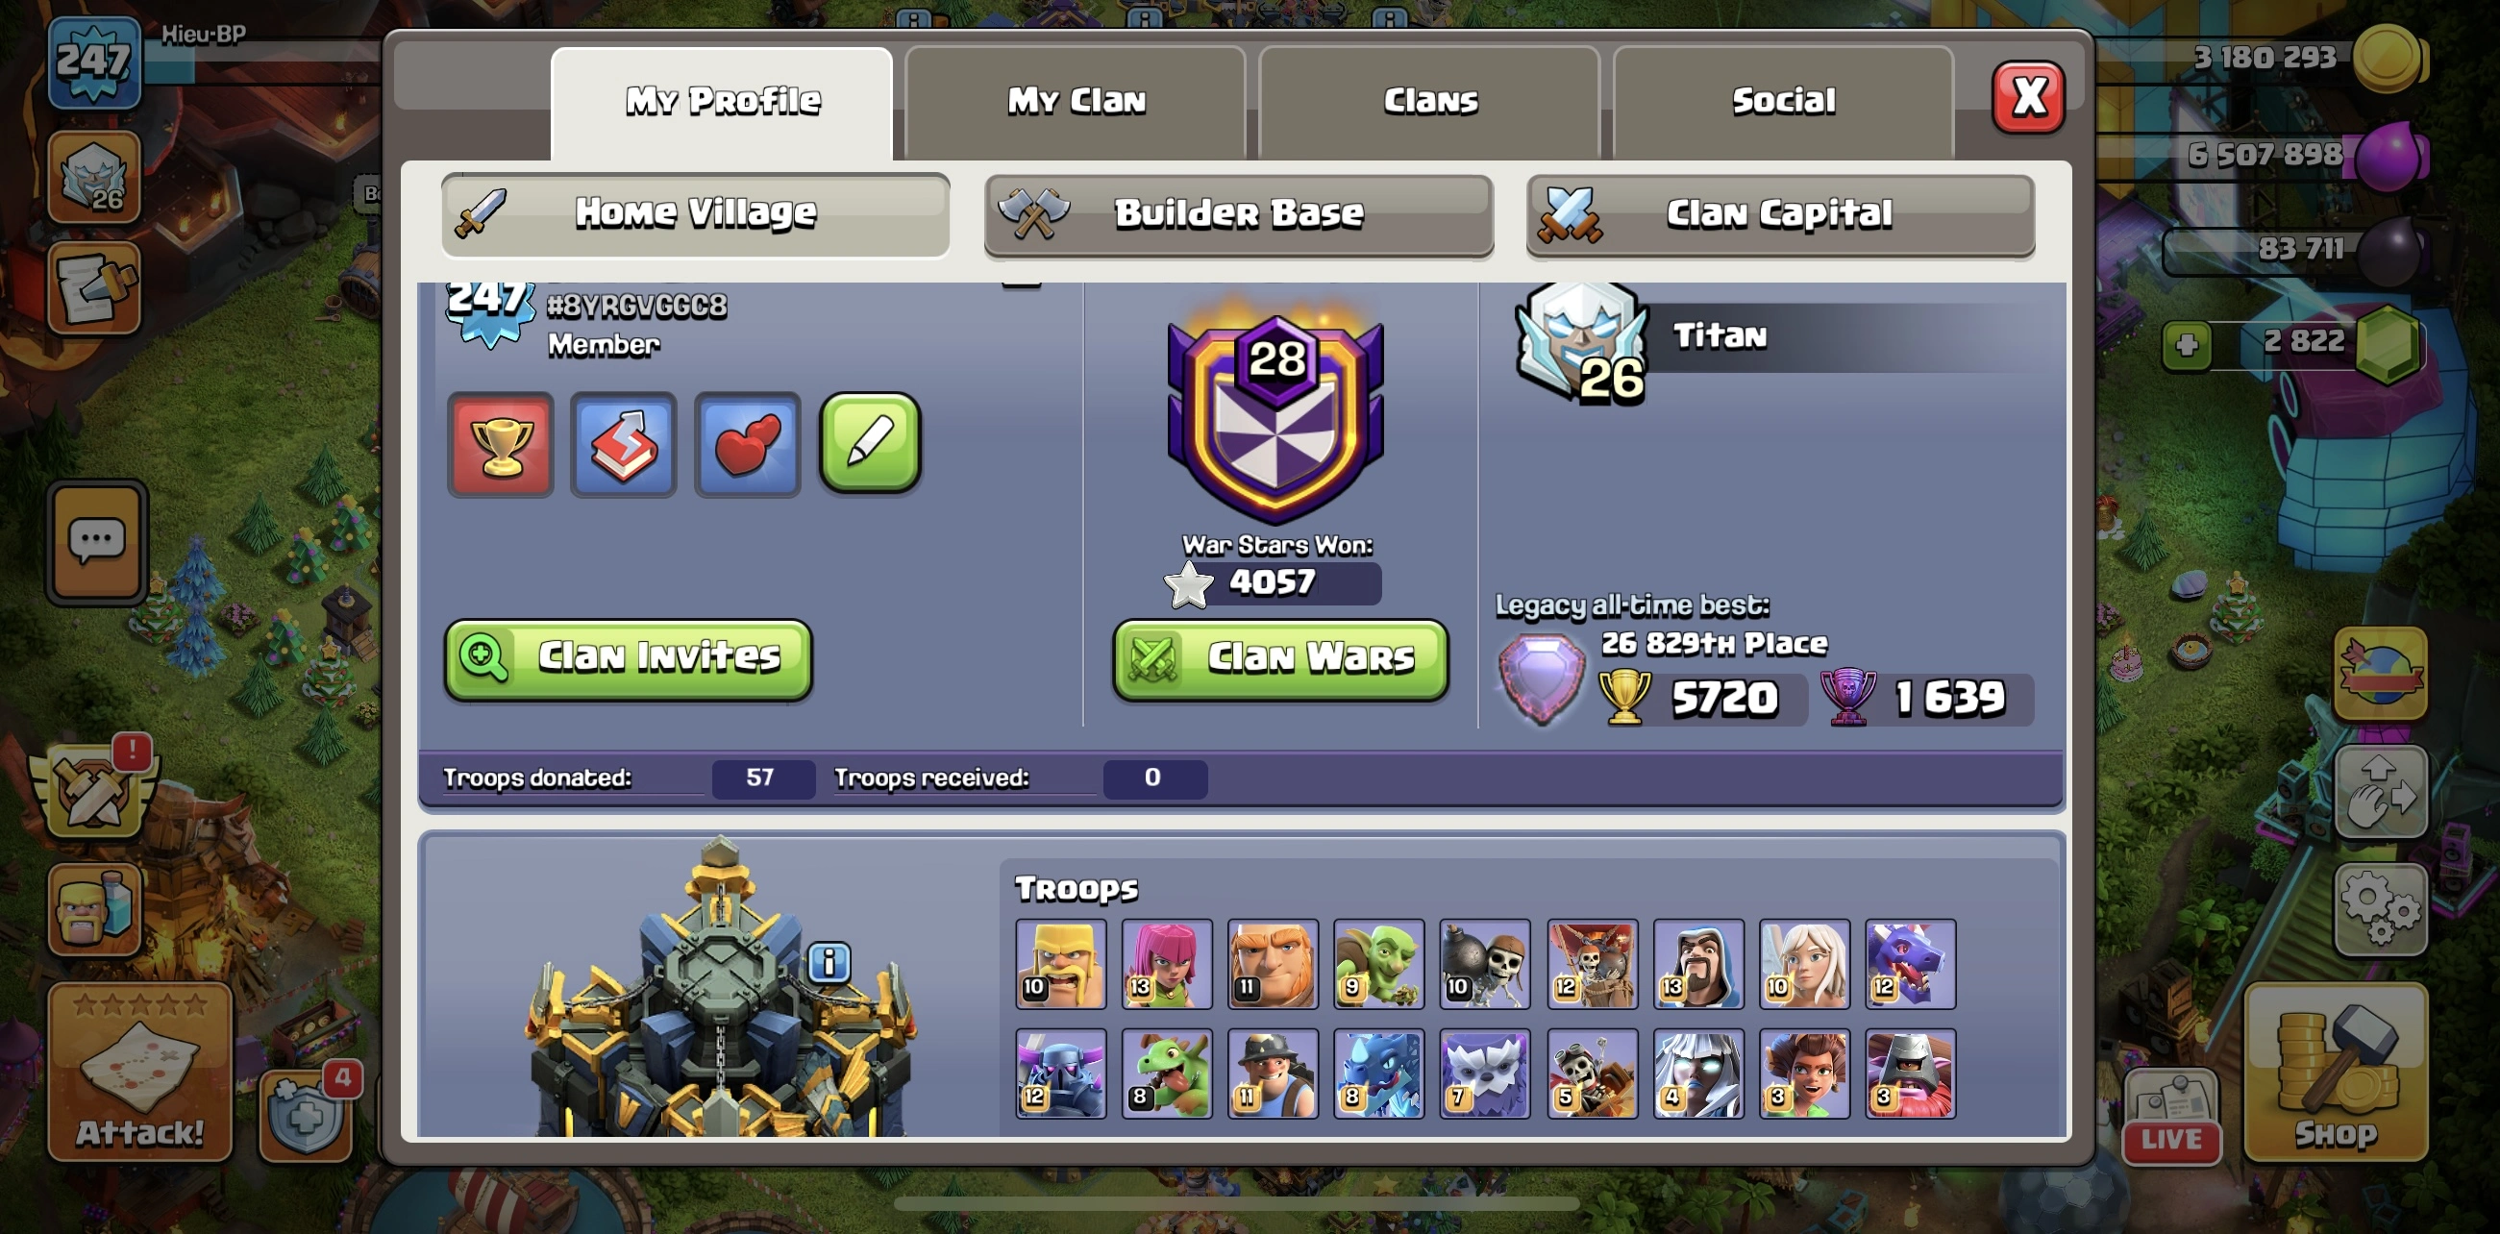Click the Town Hall info icon

[x=829, y=962]
